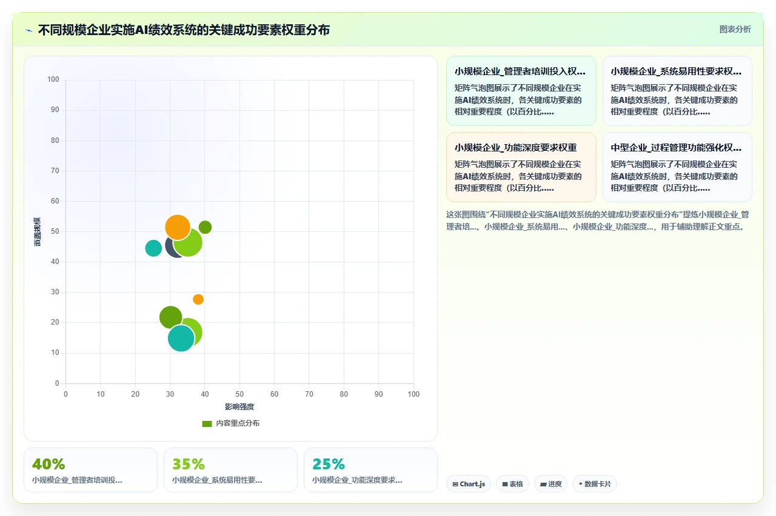Open the 小规模企业_系统易用性要求权 card
776x516 pixels.
(677, 91)
